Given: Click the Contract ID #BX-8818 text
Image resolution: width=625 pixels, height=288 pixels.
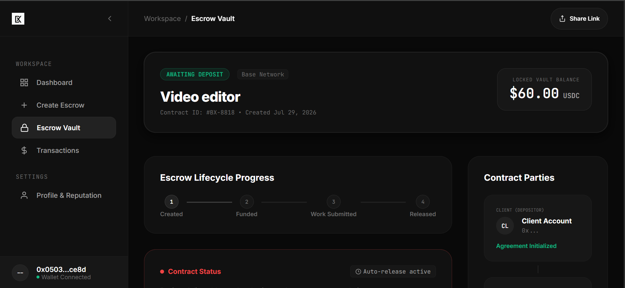Looking at the screenshot, I should [197, 113].
